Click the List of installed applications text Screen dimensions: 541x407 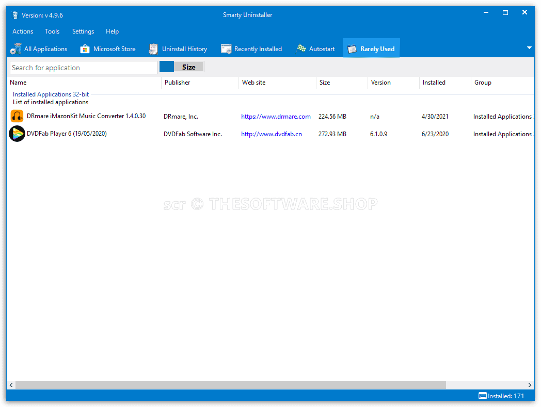pyautogui.click(x=51, y=102)
